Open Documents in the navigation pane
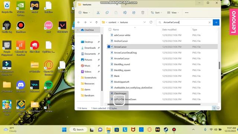Viewport: 238px width, 134px height. point(90,54)
